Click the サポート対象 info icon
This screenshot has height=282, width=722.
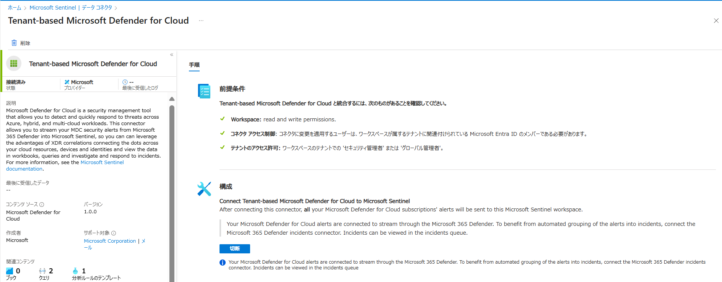coord(114,233)
